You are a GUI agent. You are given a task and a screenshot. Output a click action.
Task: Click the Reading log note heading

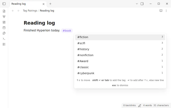pos(39,23)
